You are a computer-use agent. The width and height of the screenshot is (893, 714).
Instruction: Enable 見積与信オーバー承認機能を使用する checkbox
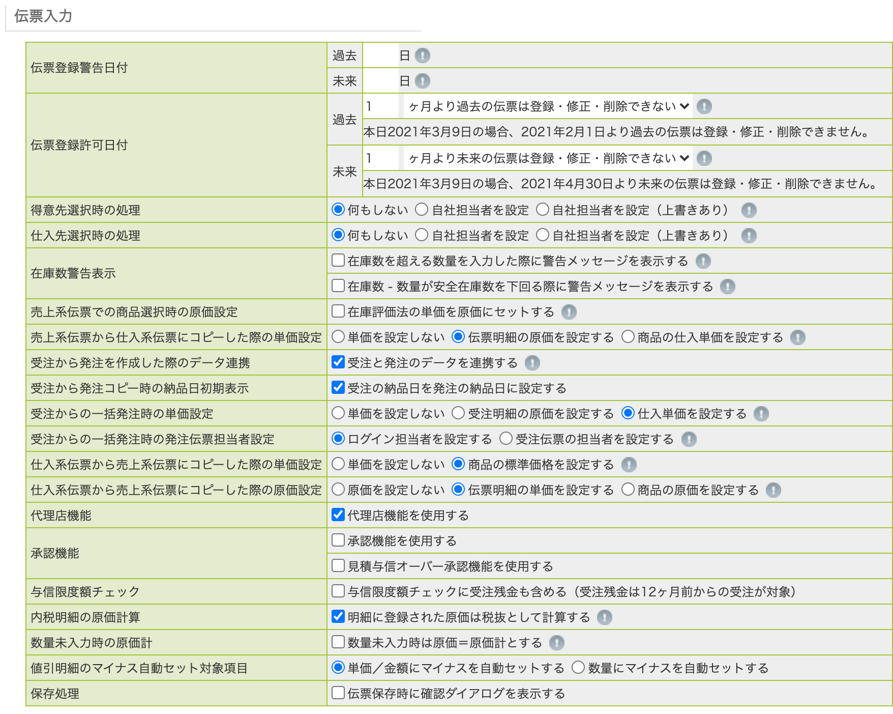click(338, 565)
